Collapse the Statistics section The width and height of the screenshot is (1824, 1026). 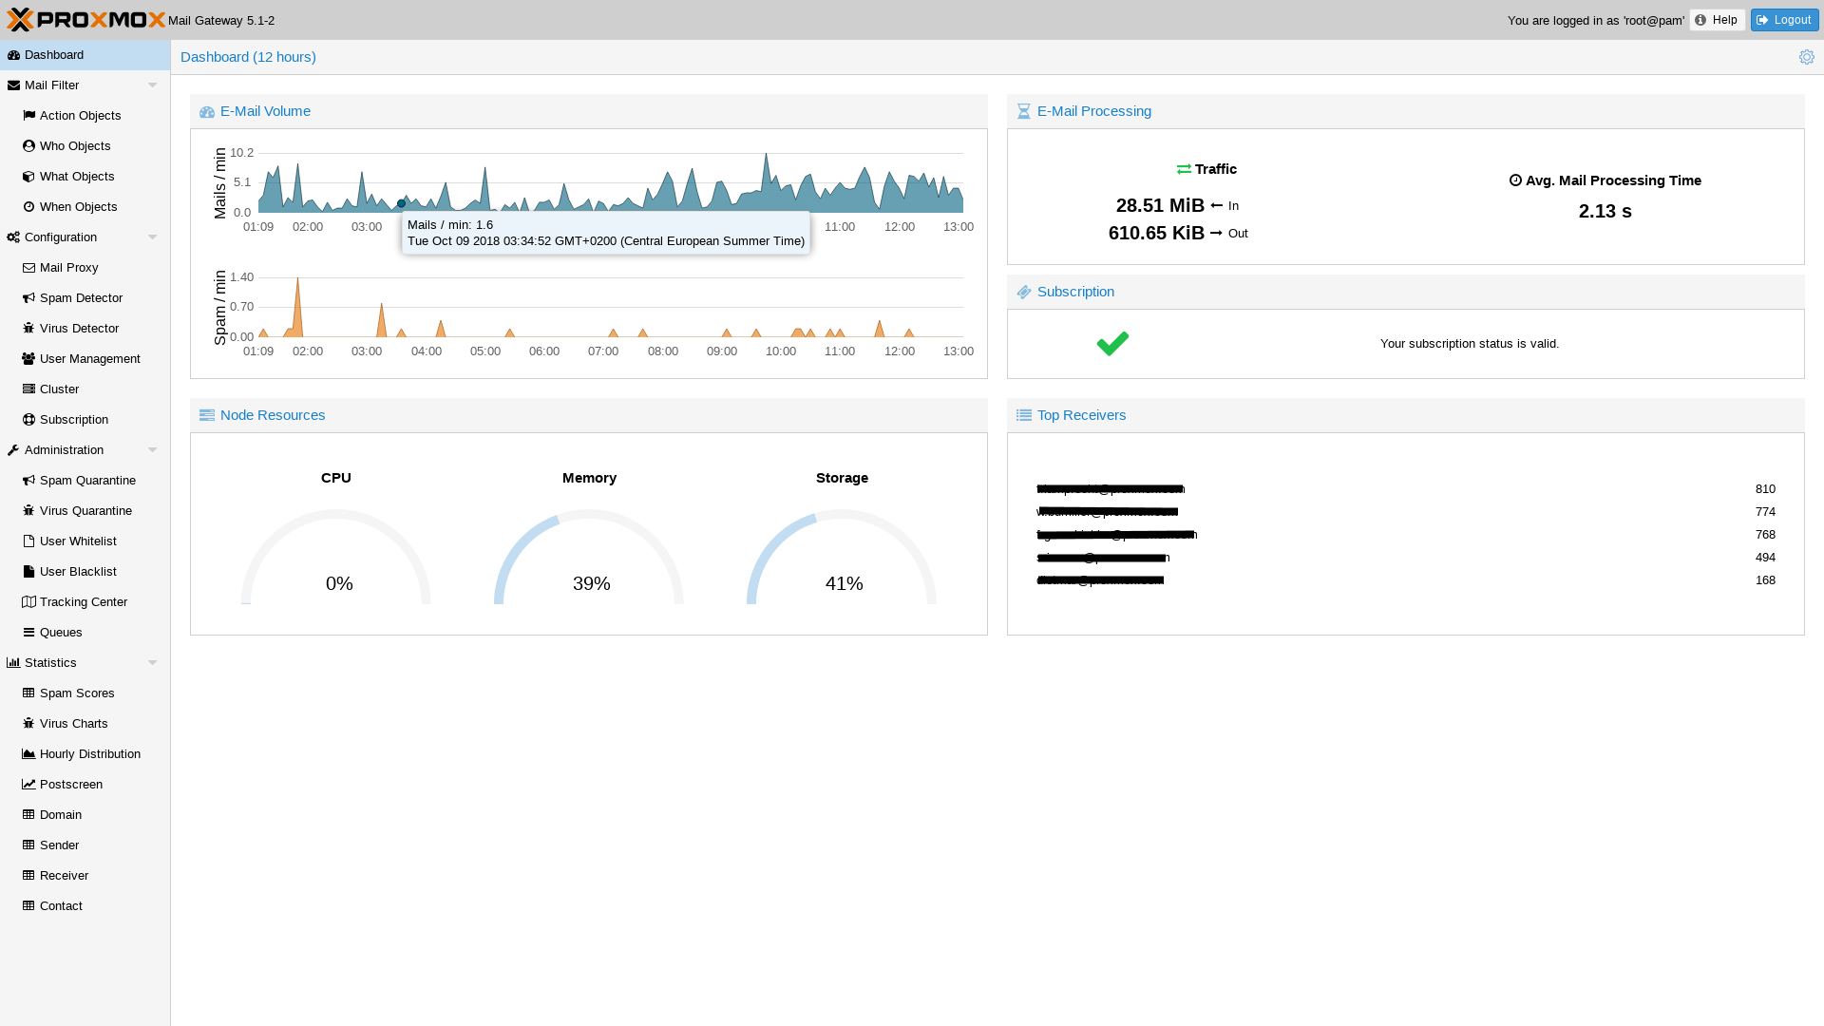(152, 662)
